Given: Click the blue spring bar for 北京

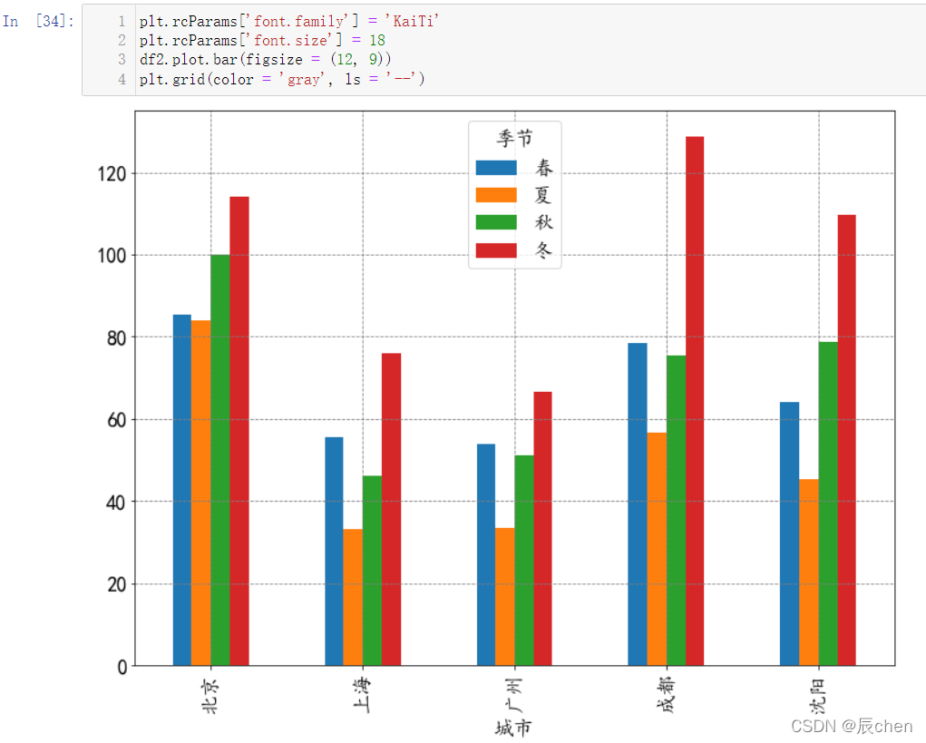Looking at the screenshot, I should pyautogui.click(x=182, y=490).
